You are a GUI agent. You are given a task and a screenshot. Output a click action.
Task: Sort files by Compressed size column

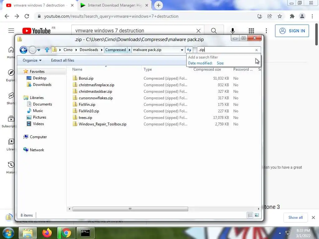pyautogui.click(x=207, y=69)
